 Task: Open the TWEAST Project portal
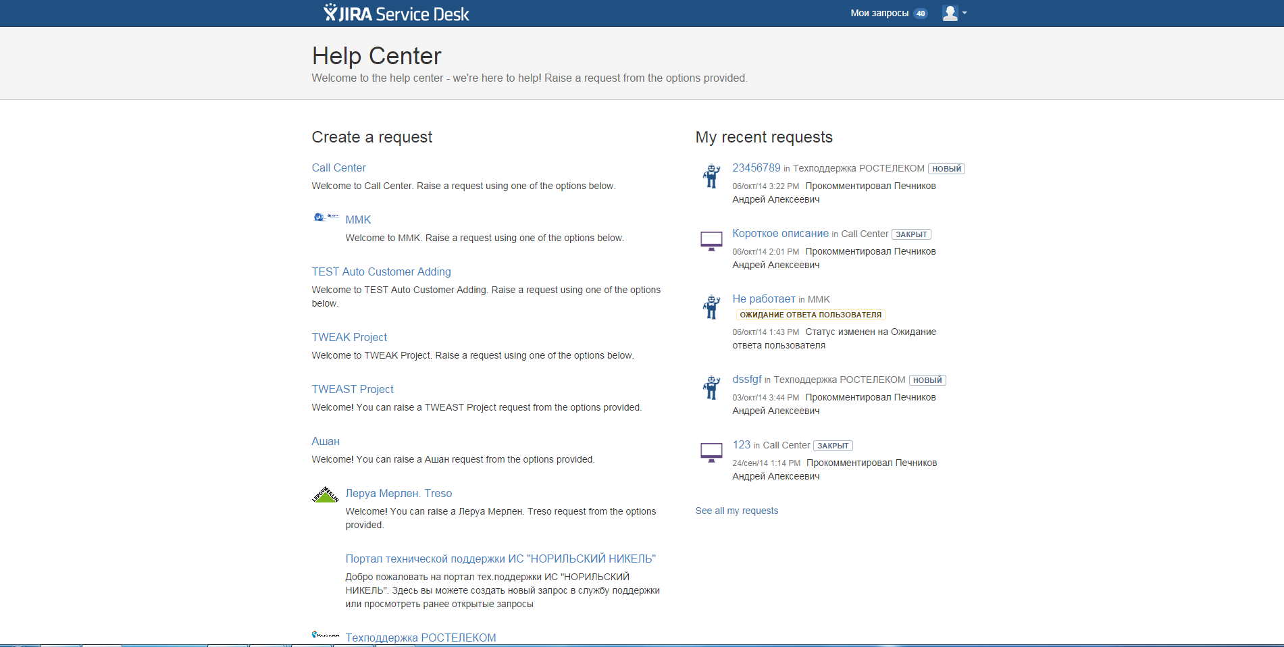point(353,389)
